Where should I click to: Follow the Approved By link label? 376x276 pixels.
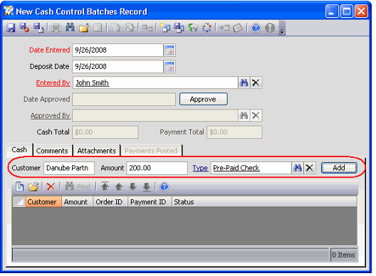point(50,116)
